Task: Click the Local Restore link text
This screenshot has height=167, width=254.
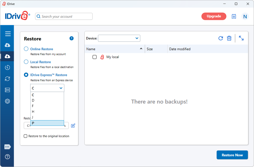Action: [40, 62]
